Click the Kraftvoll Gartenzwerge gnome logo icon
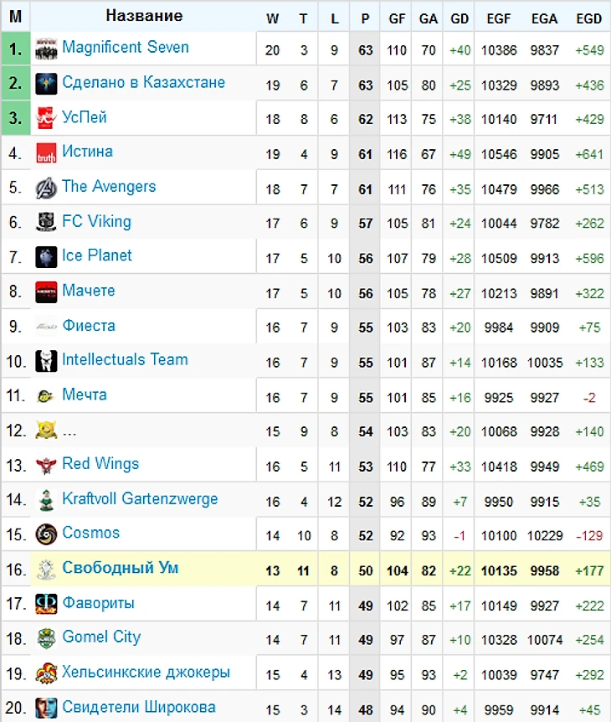The image size is (611, 722). 46,500
